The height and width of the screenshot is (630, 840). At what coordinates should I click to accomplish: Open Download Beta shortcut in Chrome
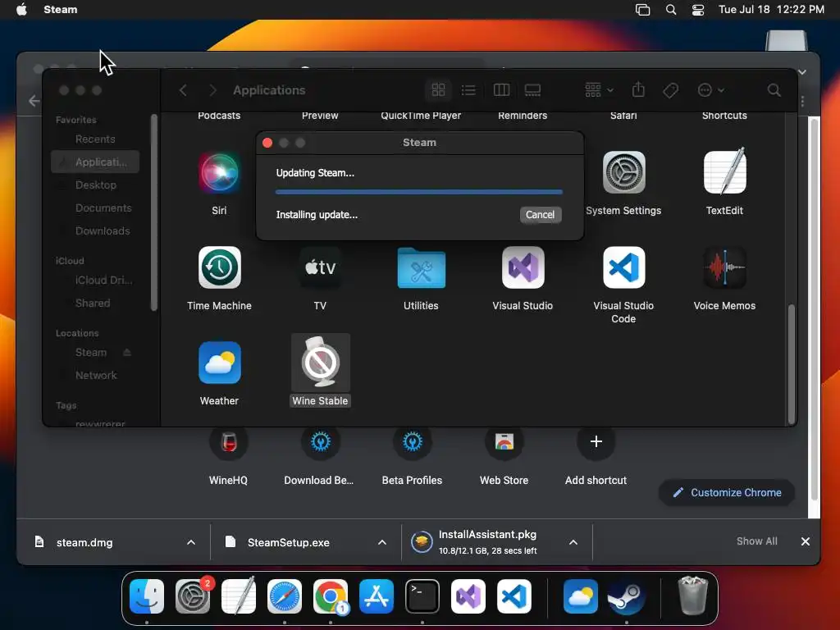click(320, 457)
